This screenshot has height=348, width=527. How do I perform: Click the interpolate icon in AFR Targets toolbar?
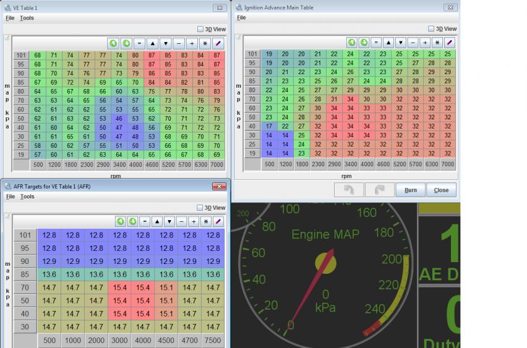217,221
